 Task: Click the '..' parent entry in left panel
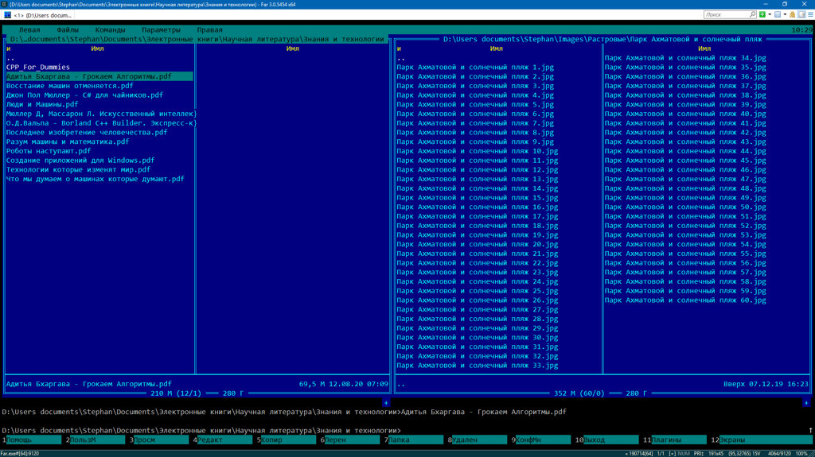[x=10, y=58]
